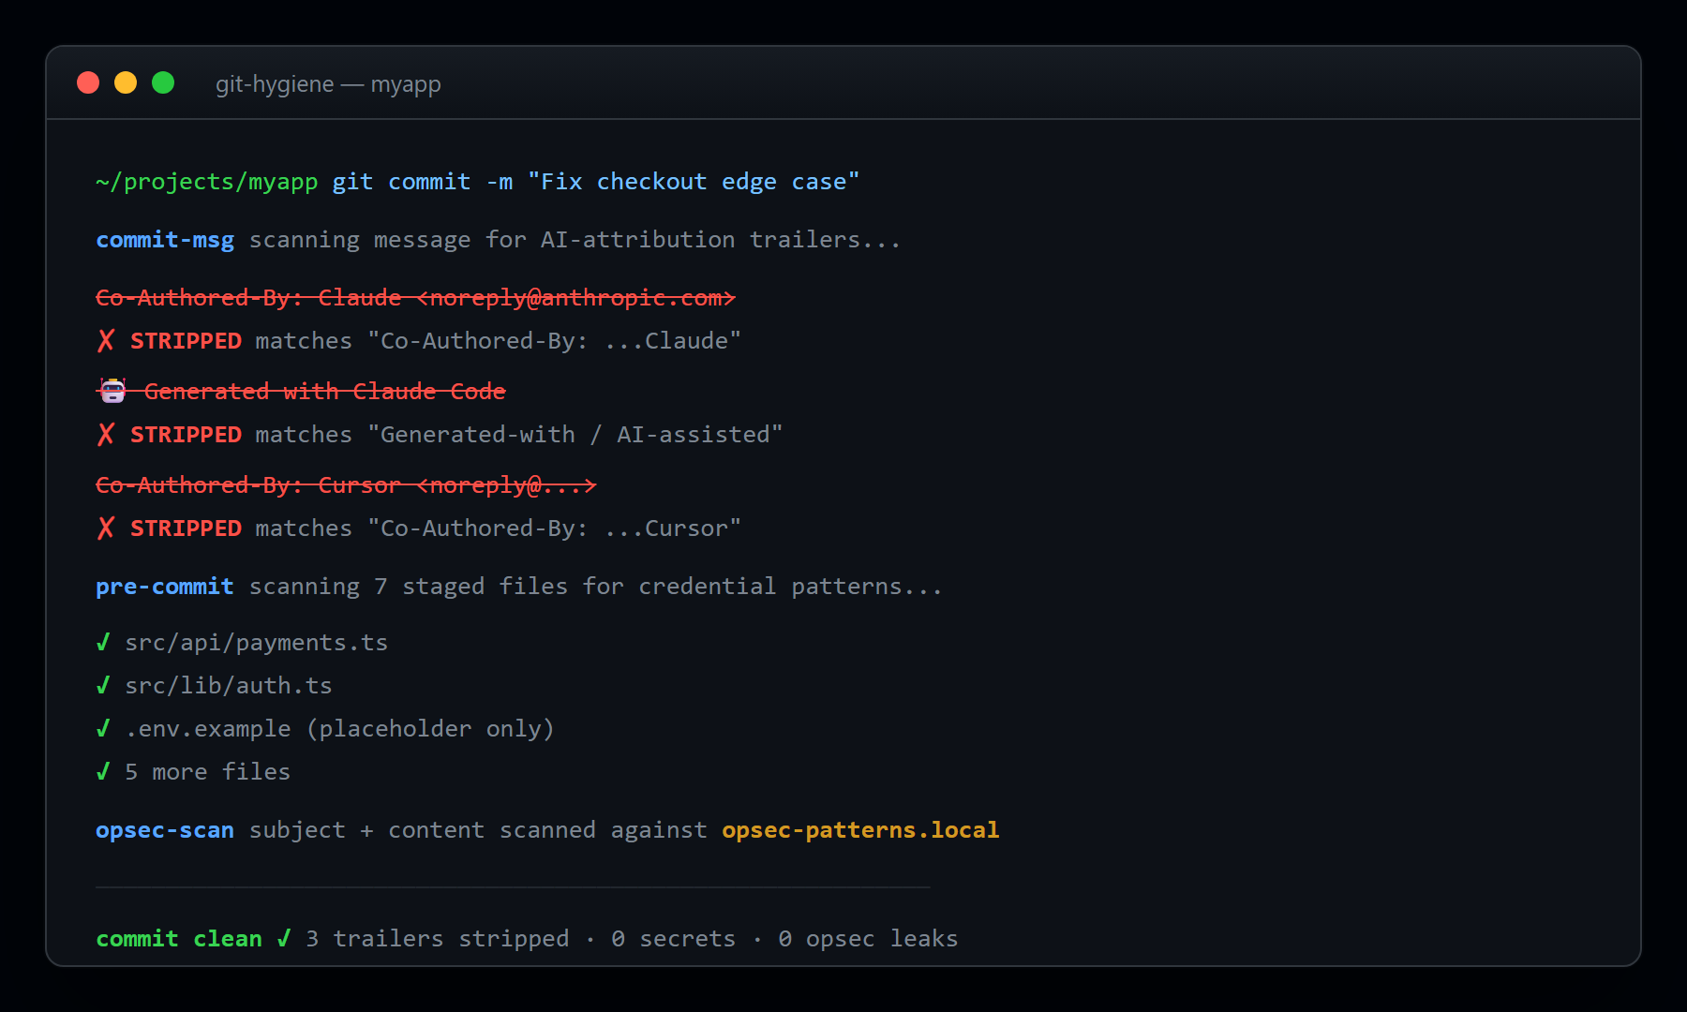Click the '3 trailers stripped' summary

coord(438,939)
